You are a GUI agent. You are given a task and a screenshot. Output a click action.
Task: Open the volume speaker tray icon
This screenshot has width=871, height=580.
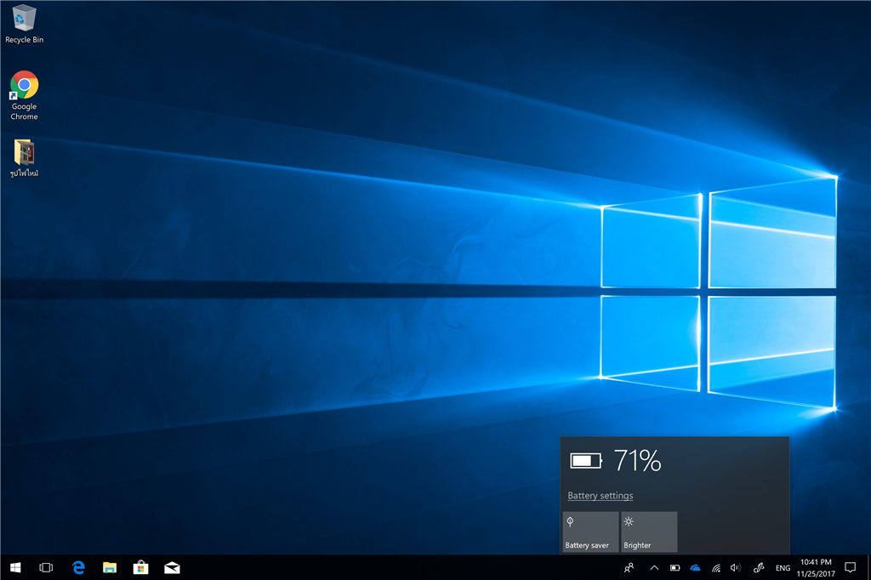tap(736, 567)
